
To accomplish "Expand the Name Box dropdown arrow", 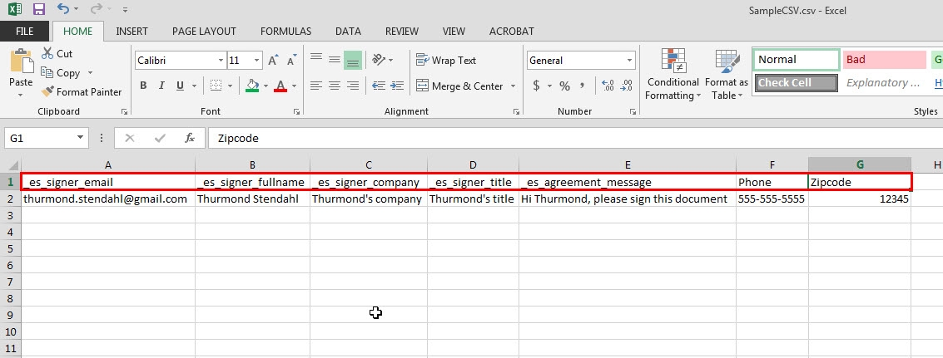I will click(x=80, y=138).
